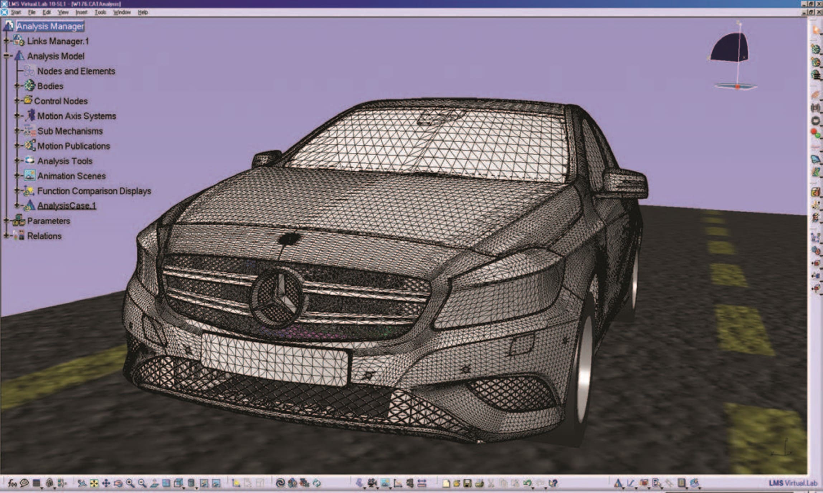
Task: Open the Insert menu
Action: coord(81,12)
